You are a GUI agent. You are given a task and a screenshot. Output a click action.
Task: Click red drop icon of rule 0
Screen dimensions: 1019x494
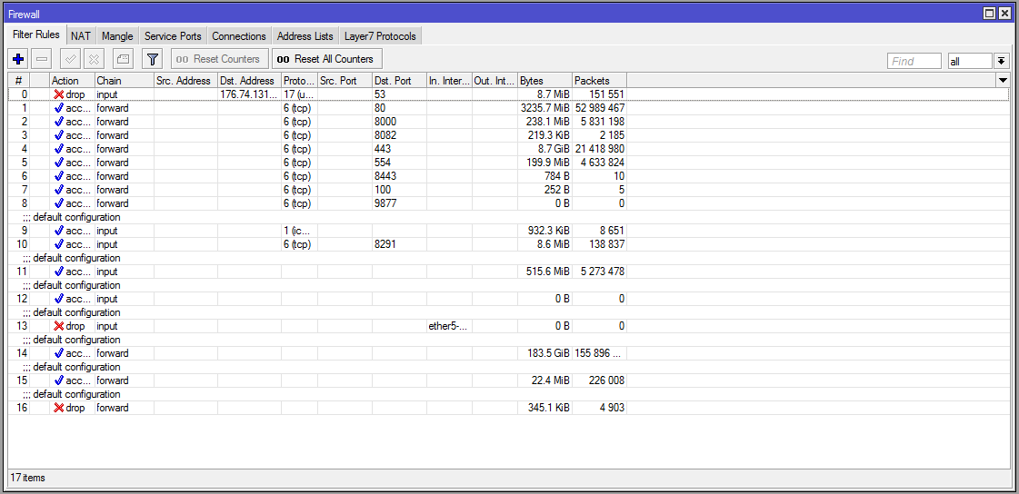[58, 94]
